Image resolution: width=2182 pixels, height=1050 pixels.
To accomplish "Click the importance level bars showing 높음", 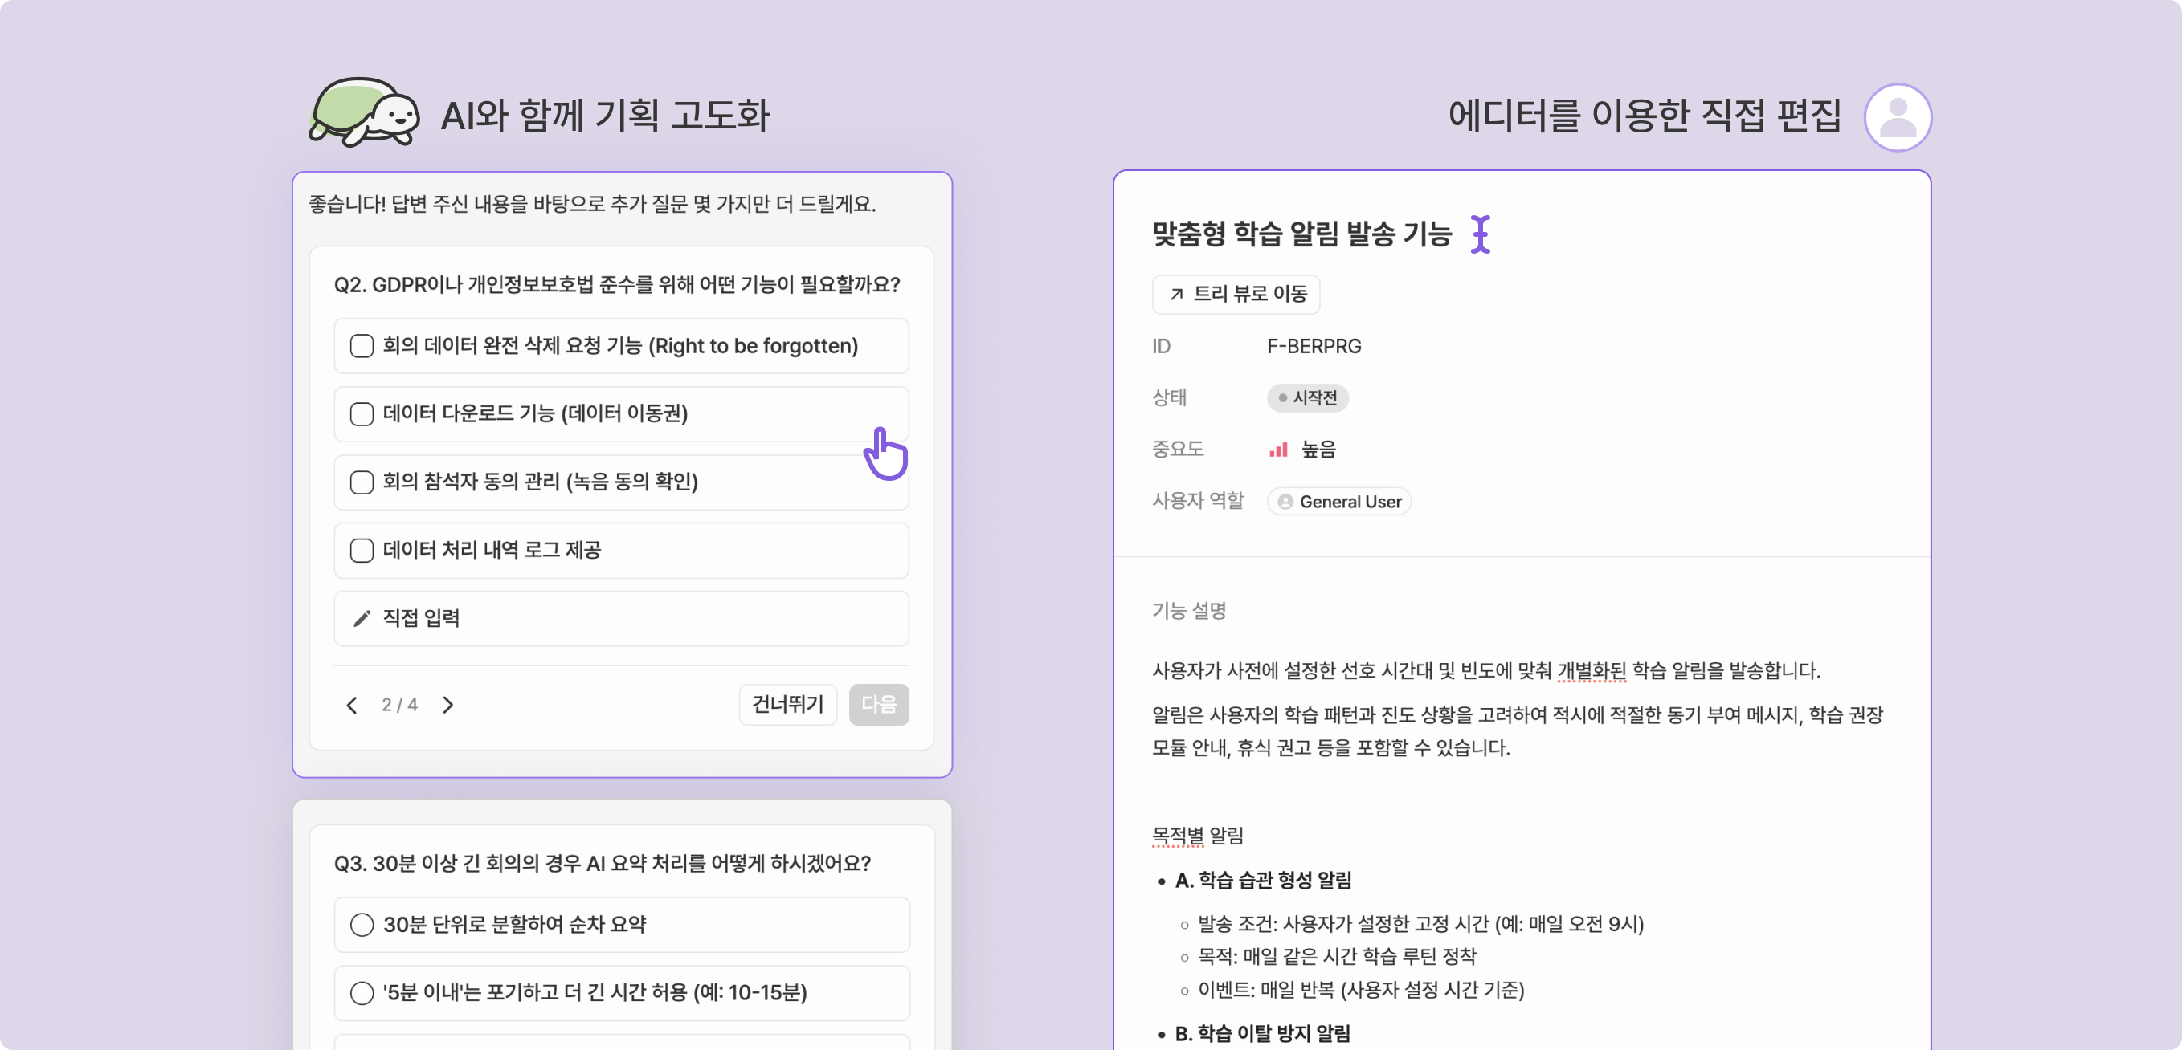I will point(1278,450).
